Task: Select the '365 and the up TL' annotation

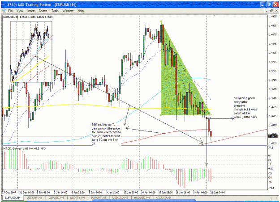Action: [x=106, y=134]
